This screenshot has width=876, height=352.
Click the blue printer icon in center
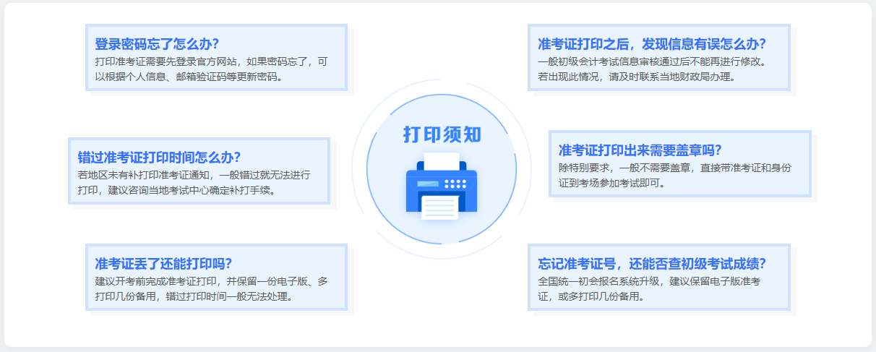441,186
